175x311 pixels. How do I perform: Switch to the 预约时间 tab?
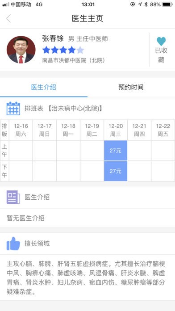tap(131, 87)
